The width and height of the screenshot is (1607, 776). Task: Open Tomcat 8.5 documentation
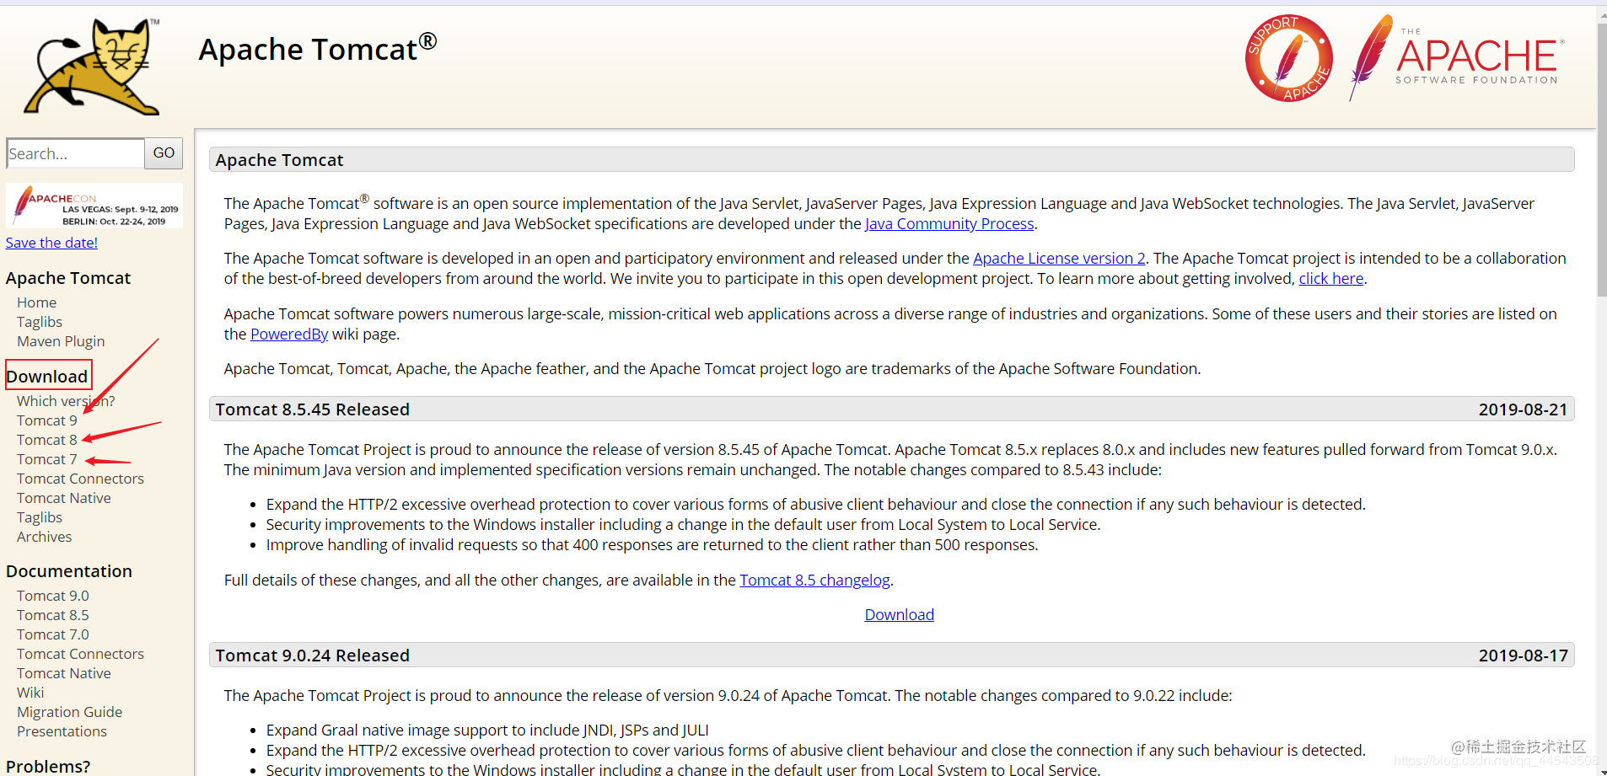[52, 615]
